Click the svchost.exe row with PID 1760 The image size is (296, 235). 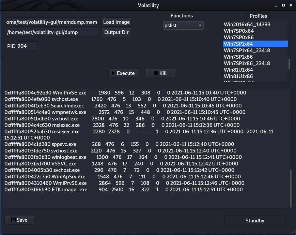(x=121, y=99)
